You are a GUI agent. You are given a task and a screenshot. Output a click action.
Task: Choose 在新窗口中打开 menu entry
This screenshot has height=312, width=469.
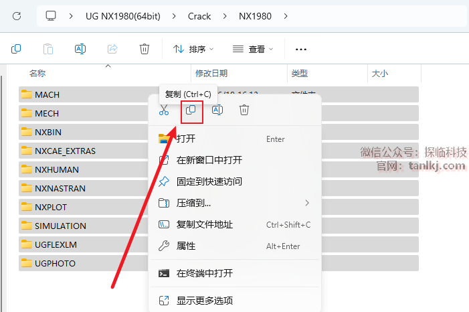(x=235, y=160)
